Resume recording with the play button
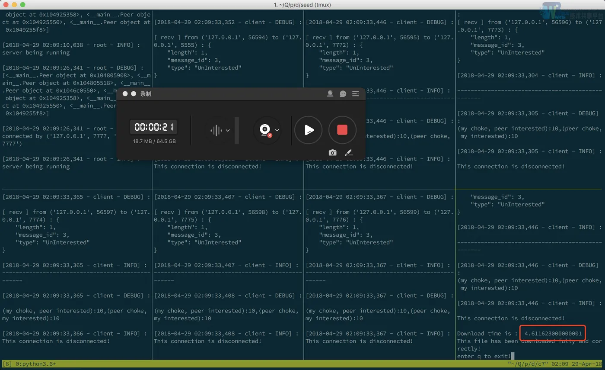This screenshot has height=370, width=605. (308, 130)
